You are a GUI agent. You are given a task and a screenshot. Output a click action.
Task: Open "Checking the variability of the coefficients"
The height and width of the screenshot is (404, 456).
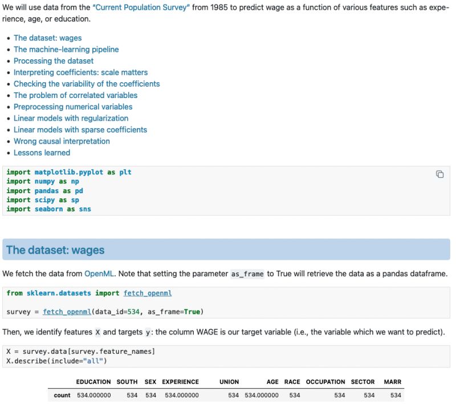click(85, 84)
